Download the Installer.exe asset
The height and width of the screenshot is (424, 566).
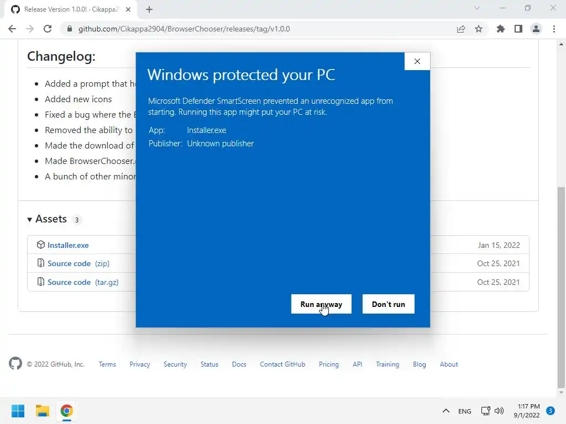[x=68, y=245]
